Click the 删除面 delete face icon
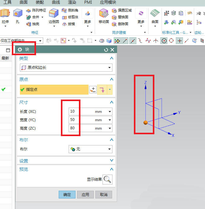Image resolution: width=205 pixels, height=209 pixels. coord(114,24)
